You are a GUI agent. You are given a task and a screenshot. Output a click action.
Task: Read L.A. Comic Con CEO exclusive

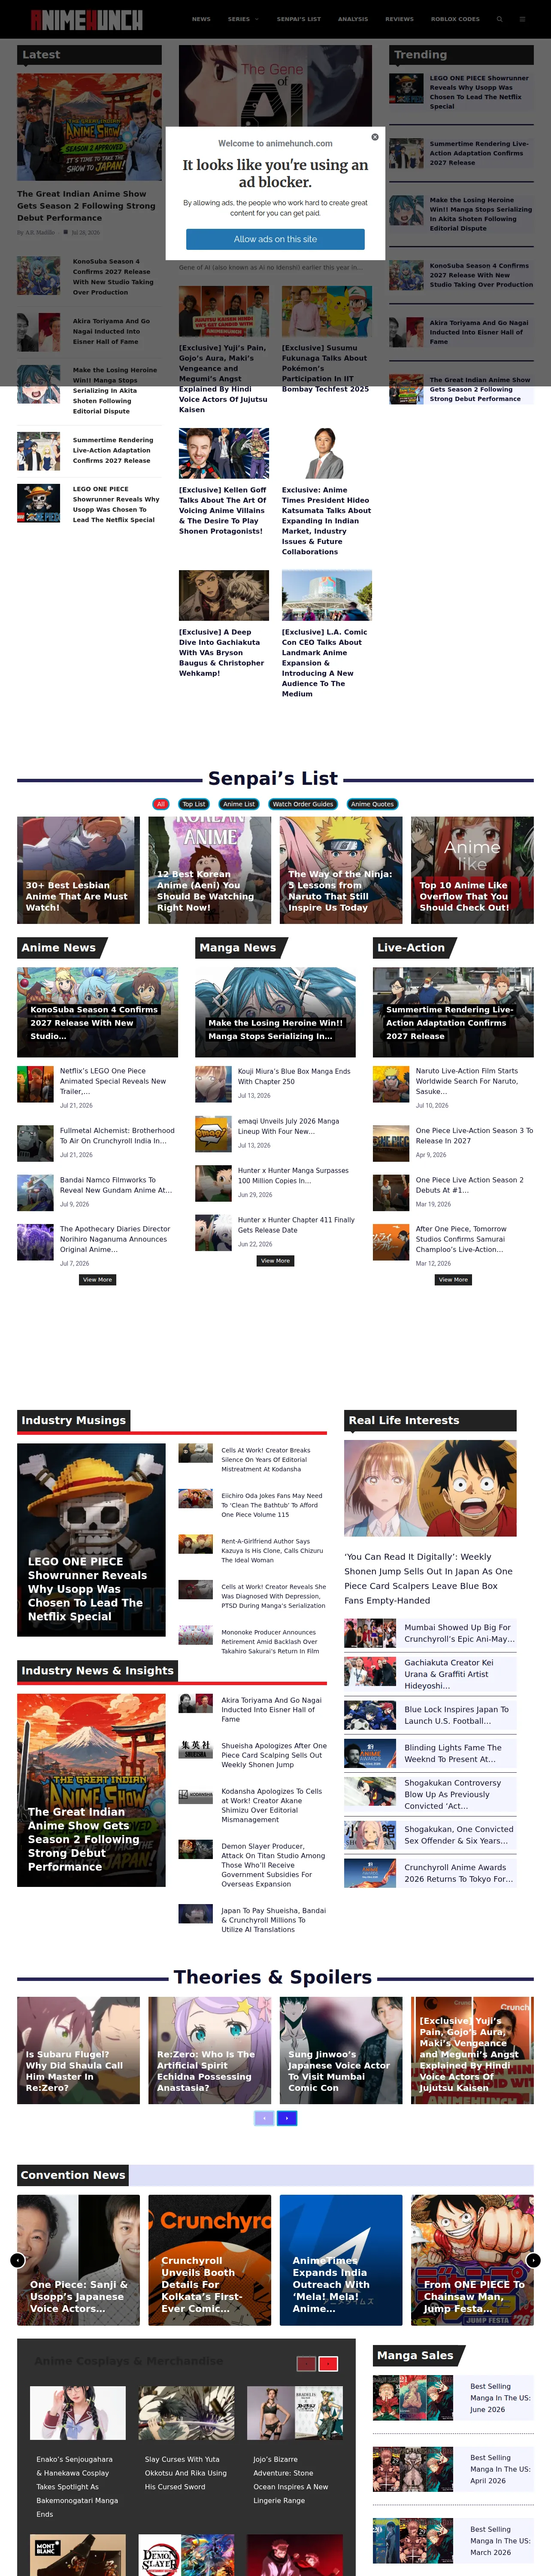pyautogui.click(x=325, y=663)
